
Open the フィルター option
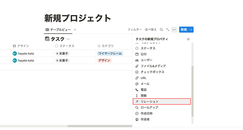click(134, 29)
